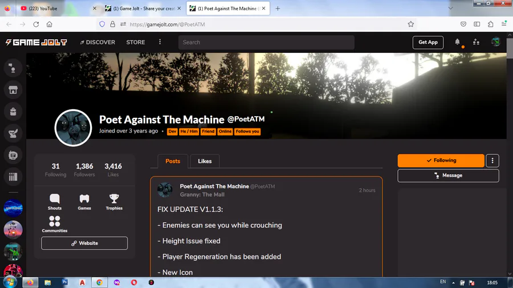
Task: Show hidden system tray icons
Action: 454,282
